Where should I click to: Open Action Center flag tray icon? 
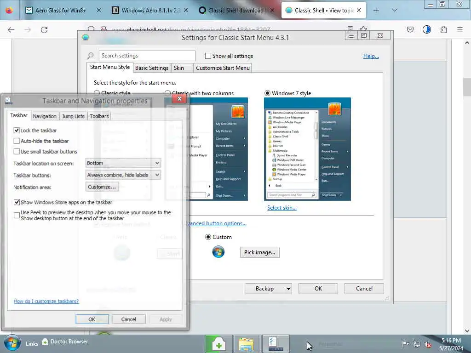405,344
